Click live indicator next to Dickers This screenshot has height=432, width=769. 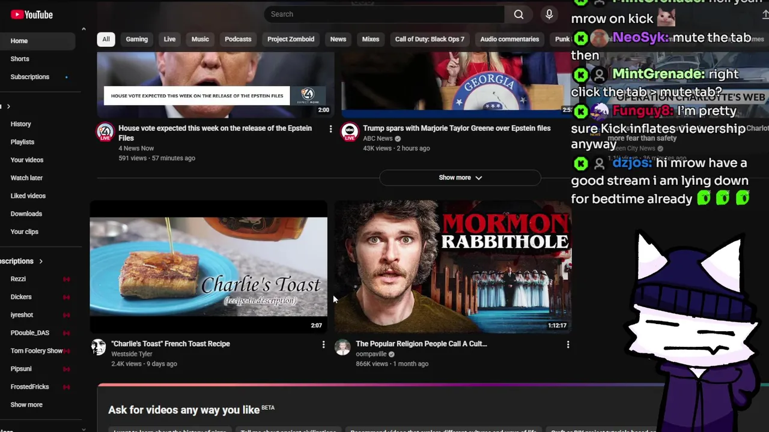66,297
